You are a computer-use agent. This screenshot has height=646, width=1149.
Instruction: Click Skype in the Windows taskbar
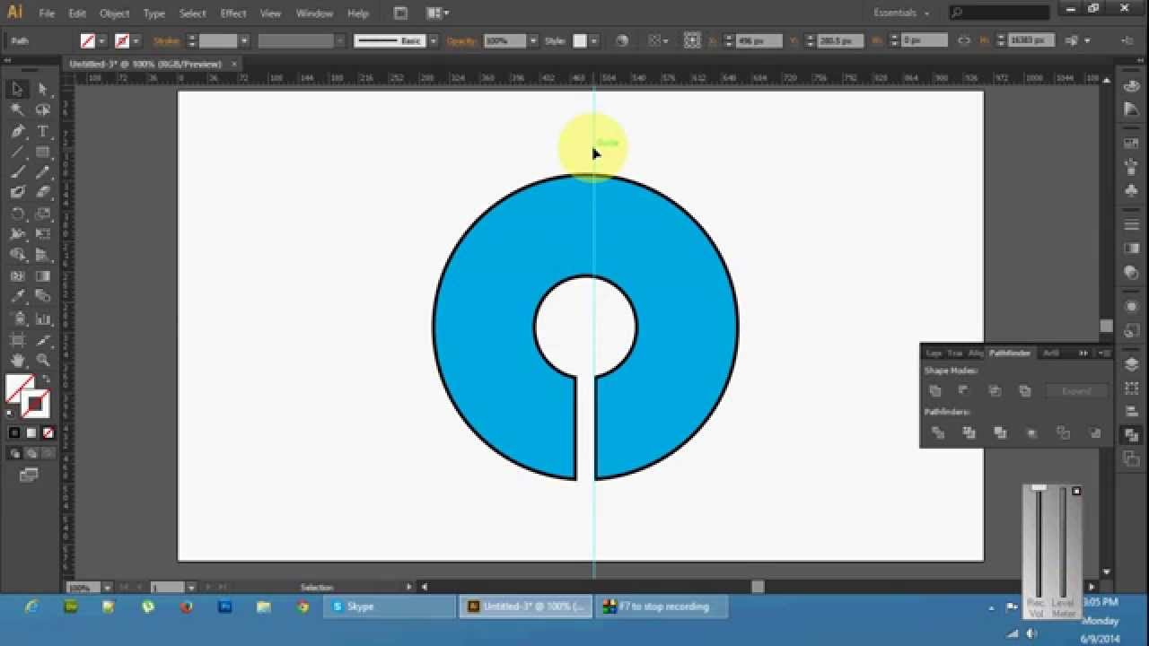pos(390,607)
